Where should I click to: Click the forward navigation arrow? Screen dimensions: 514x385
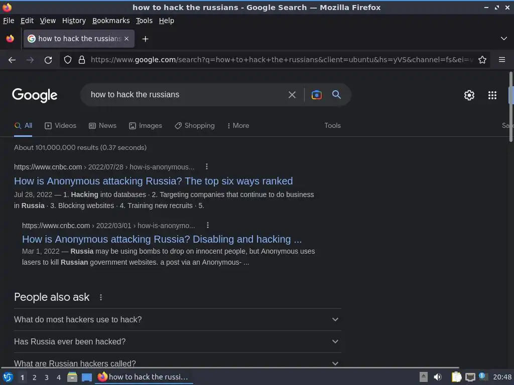click(x=30, y=60)
